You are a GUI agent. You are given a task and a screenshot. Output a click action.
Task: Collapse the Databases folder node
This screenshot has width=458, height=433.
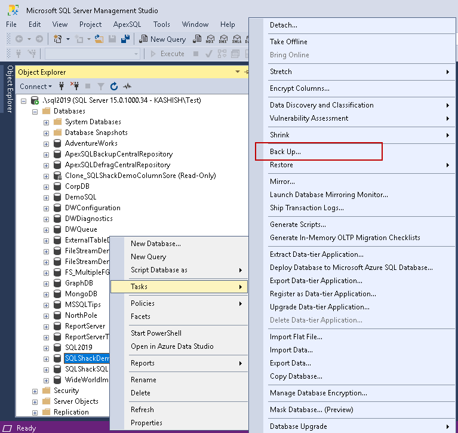click(x=35, y=112)
